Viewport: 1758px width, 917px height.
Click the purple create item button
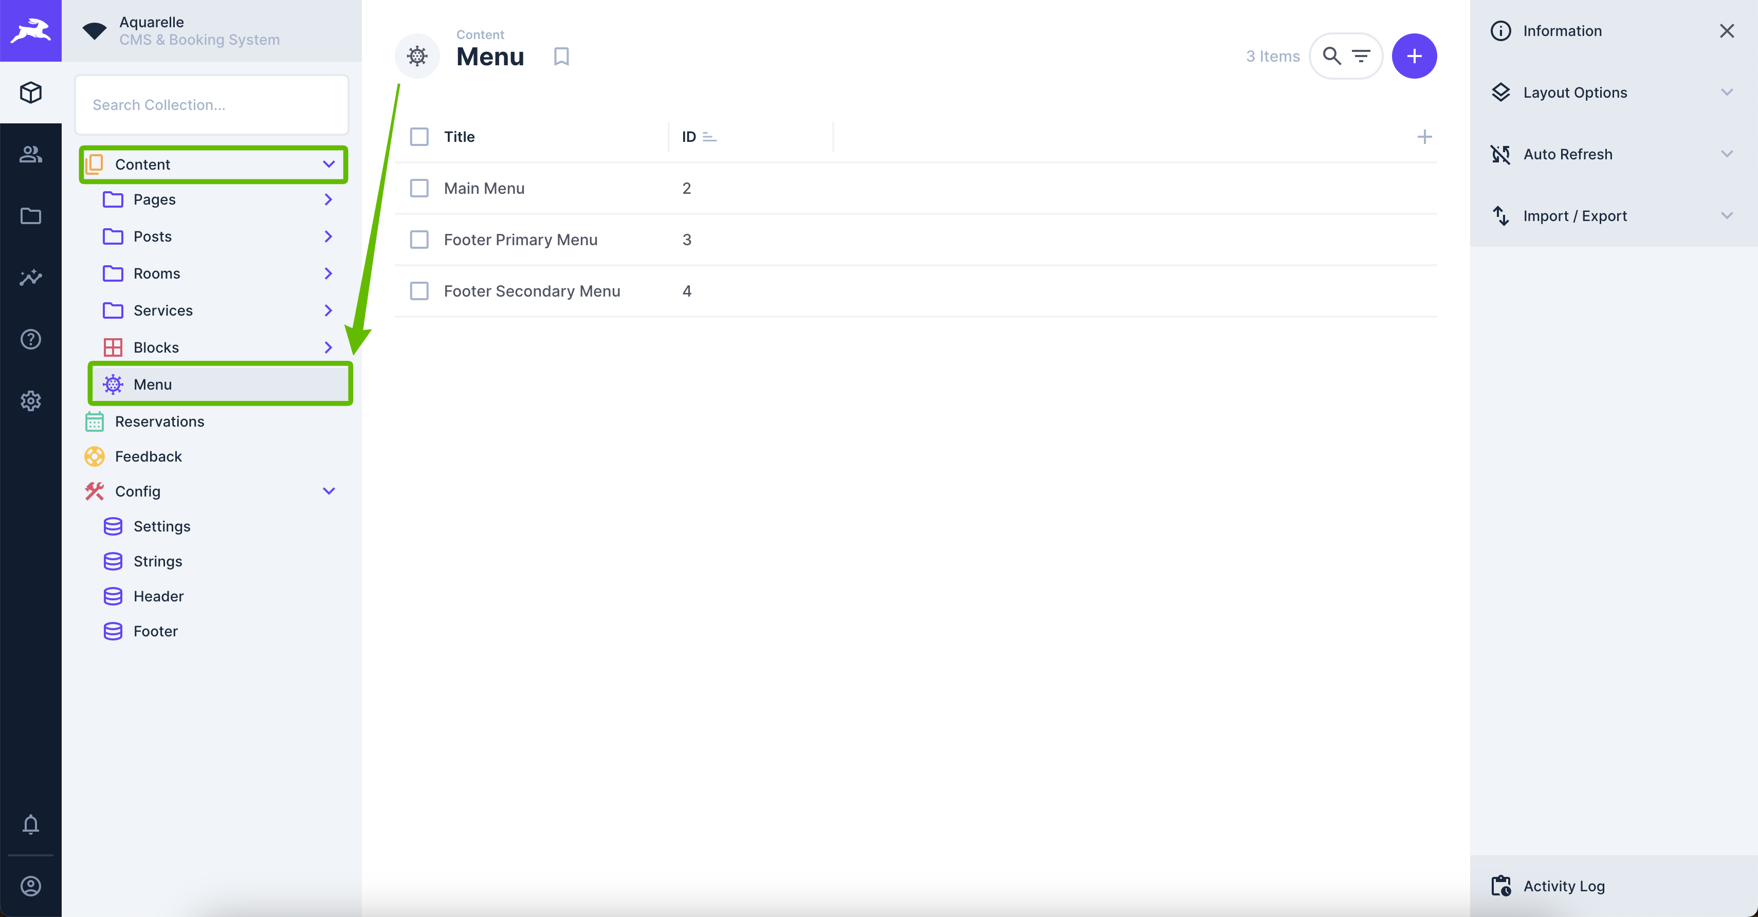(x=1414, y=56)
